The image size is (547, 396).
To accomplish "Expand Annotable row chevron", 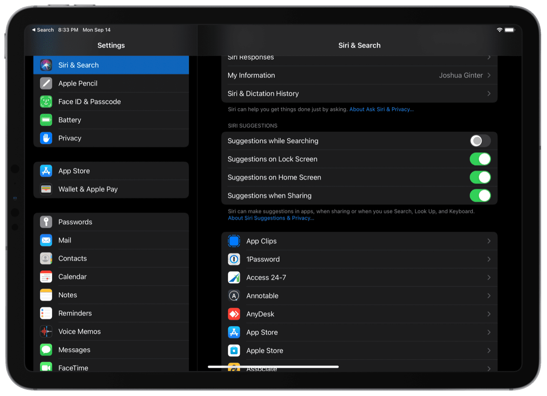I will (489, 295).
